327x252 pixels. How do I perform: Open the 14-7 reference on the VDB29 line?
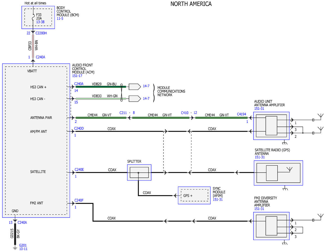pos(146,86)
